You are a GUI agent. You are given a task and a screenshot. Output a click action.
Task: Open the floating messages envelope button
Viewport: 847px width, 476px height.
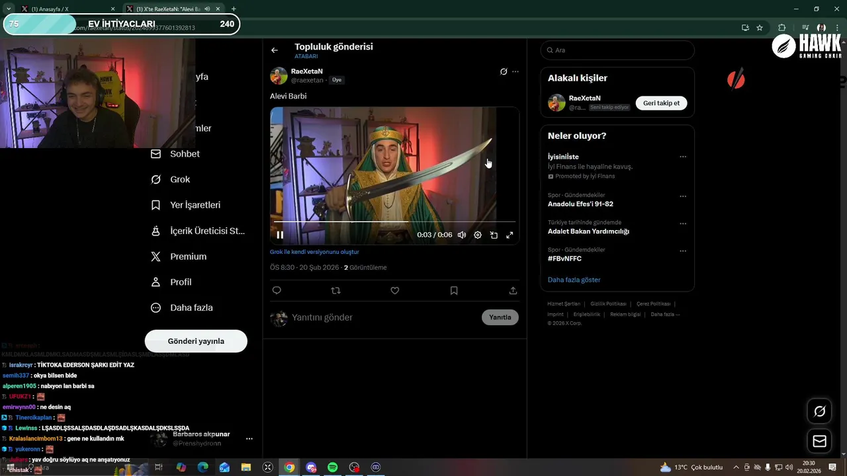(819, 441)
